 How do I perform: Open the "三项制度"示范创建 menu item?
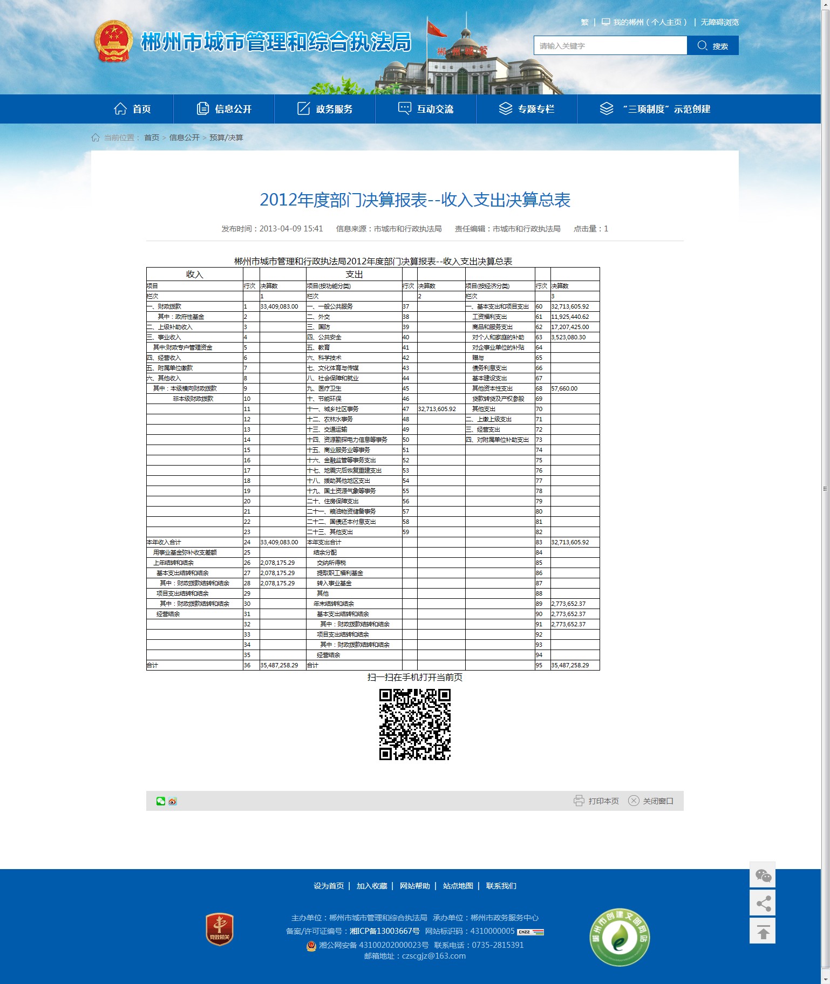point(655,109)
